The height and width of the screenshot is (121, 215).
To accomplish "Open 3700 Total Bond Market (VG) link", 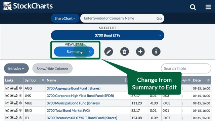I will click(x=68, y=111).
